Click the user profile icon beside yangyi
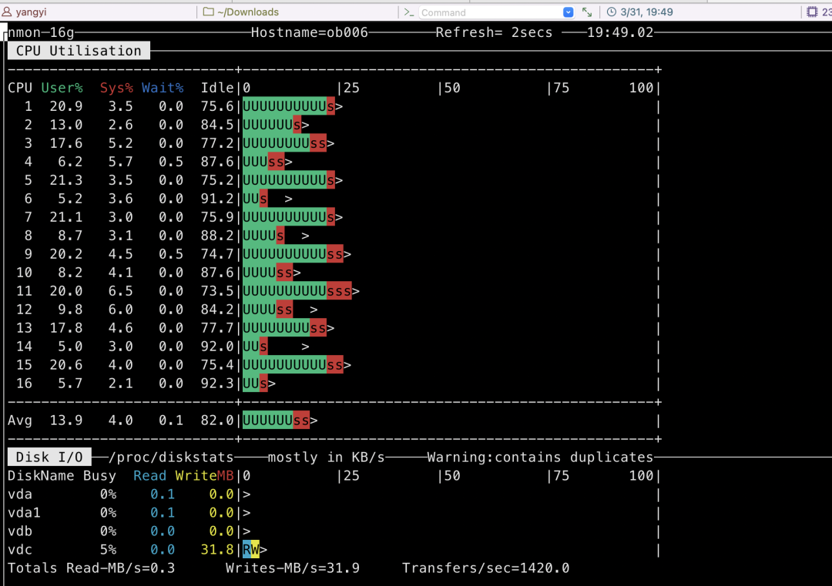 [x=6, y=12]
